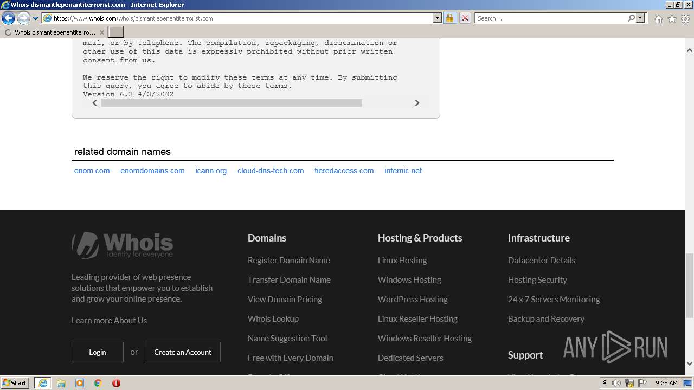Open Datacenter Details link
This screenshot has width=694, height=390.
542,260
